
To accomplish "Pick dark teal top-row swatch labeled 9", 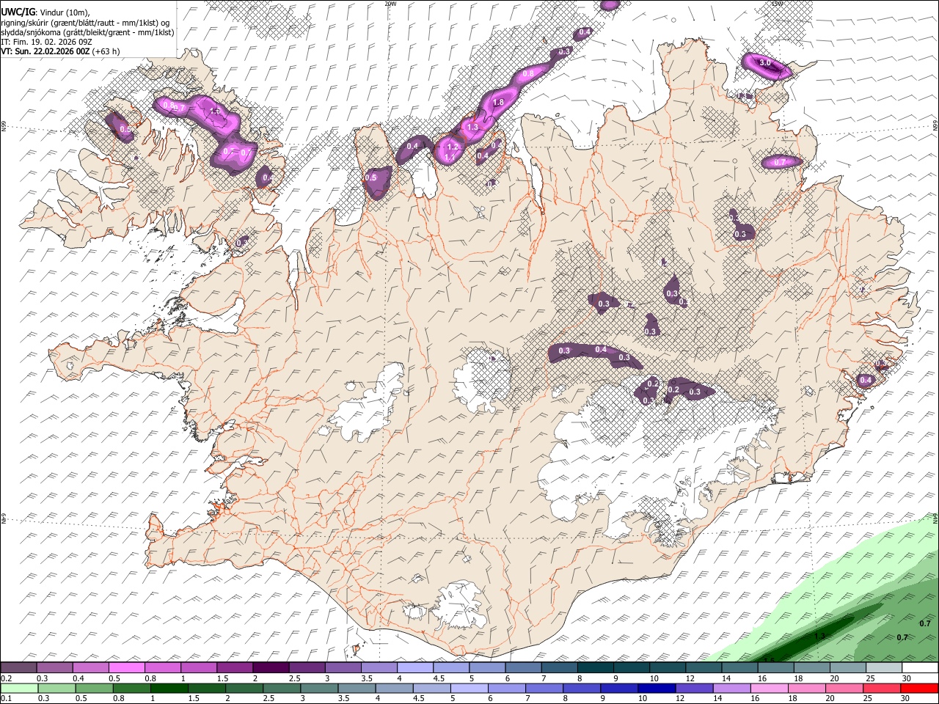I will pos(595,667).
